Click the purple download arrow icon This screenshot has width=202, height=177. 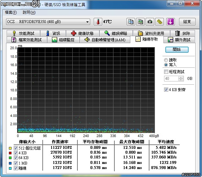170,22
